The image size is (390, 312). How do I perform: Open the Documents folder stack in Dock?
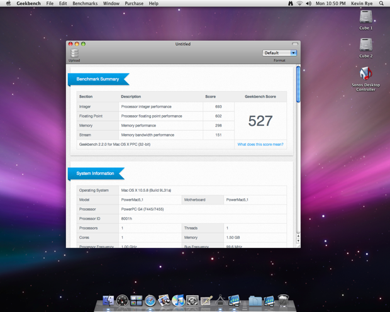coord(255,301)
